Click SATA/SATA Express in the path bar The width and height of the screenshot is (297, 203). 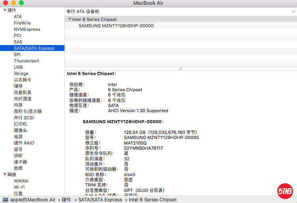(x=100, y=200)
